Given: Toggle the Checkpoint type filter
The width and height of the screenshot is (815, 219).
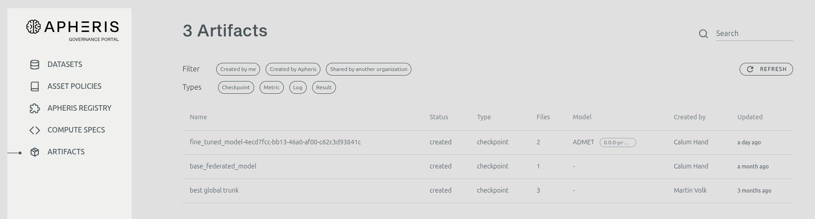Looking at the screenshot, I should (236, 87).
